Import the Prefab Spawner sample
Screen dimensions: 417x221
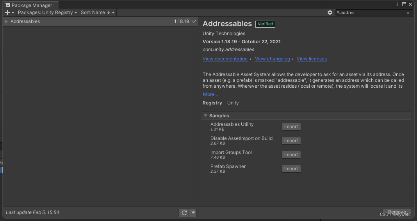pos(291,169)
